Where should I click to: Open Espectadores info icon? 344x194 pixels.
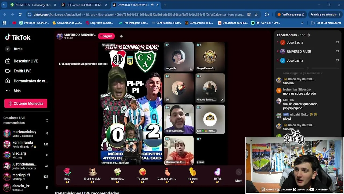[308, 35]
